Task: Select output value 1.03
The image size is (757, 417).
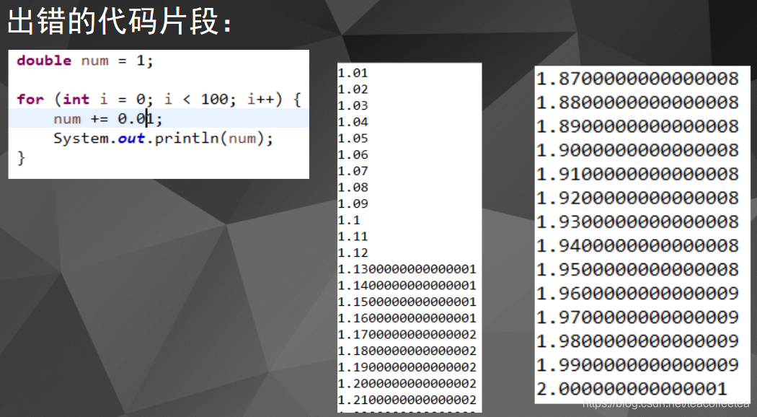Action: 353,105
